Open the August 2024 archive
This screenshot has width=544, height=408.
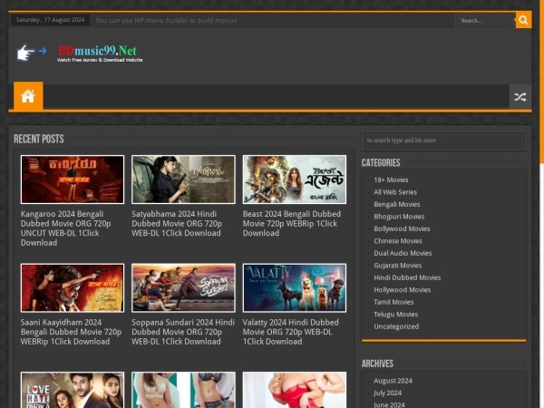[393, 381]
